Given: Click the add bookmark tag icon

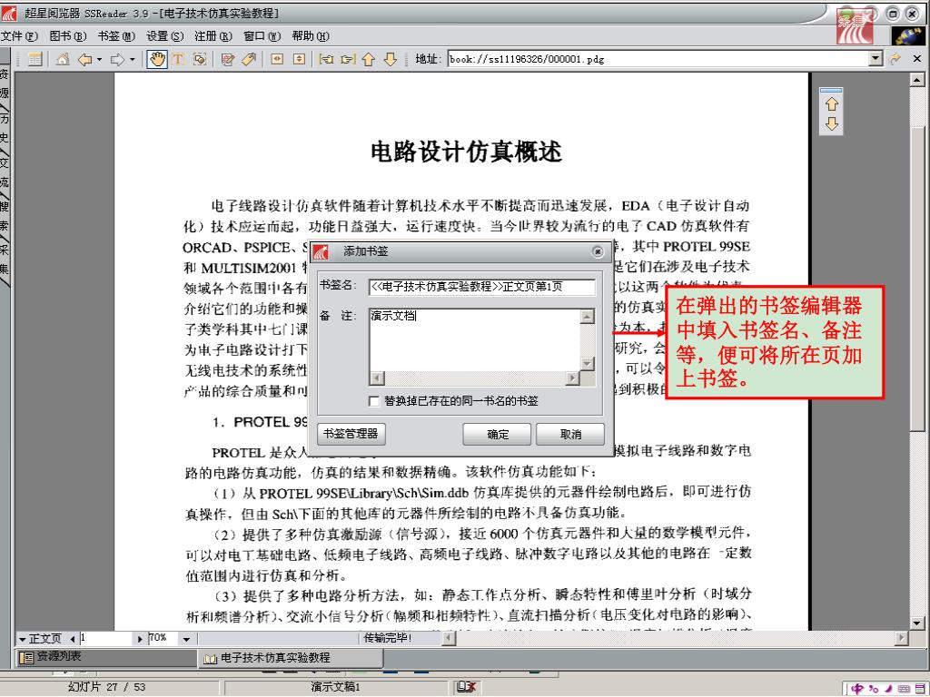Looking at the screenshot, I should click(x=249, y=59).
